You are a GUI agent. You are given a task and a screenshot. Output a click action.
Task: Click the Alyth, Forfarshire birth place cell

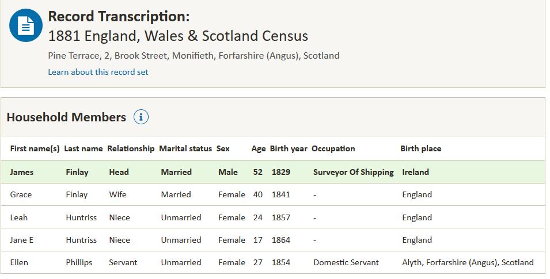pos(468,262)
